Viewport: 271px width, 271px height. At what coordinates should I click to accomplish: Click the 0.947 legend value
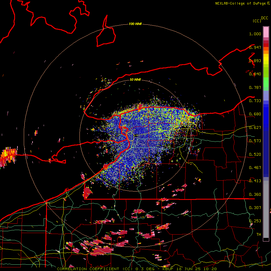pyautogui.click(x=255, y=47)
